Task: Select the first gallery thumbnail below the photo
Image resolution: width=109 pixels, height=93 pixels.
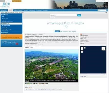Action: coord(25,84)
